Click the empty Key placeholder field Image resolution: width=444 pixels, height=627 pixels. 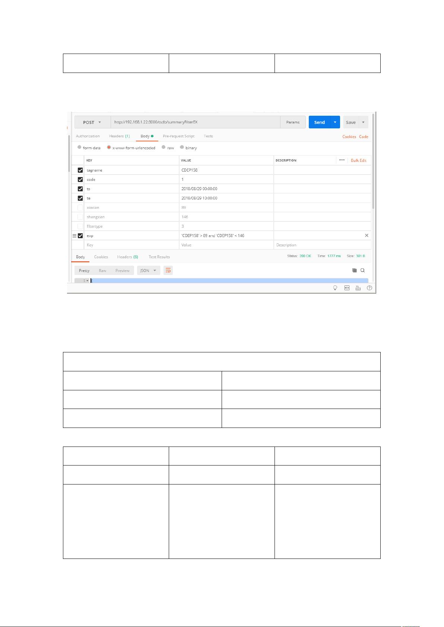click(131, 245)
